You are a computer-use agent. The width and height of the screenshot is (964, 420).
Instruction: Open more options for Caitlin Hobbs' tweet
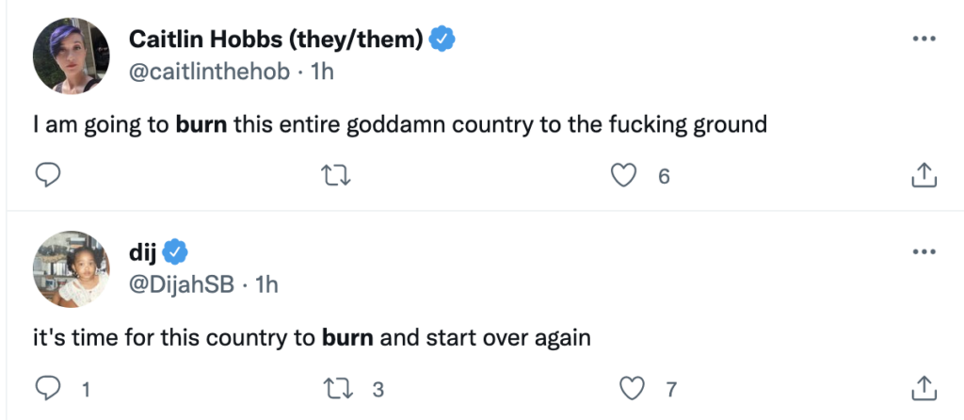pyautogui.click(x=925, y=40)
